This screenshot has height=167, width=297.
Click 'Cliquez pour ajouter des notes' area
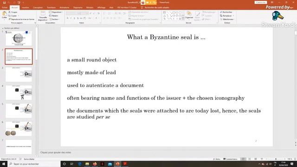coord(56,153)
